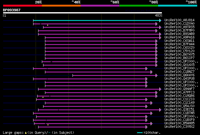Select the UniRef100_C1BXF9 label
The image size is (200, 135).
179,120
